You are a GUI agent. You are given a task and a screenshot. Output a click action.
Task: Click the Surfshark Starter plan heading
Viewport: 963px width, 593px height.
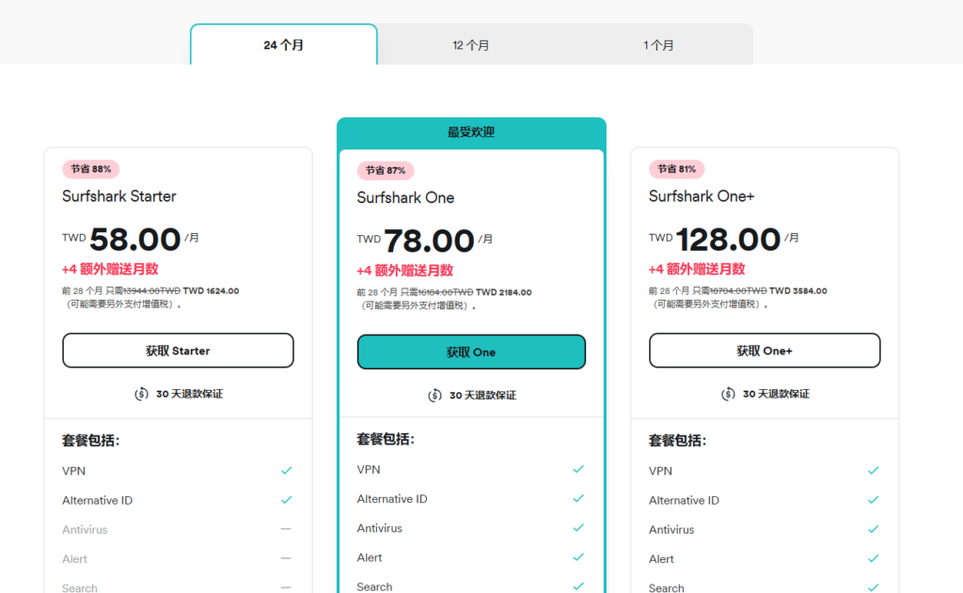119,196
